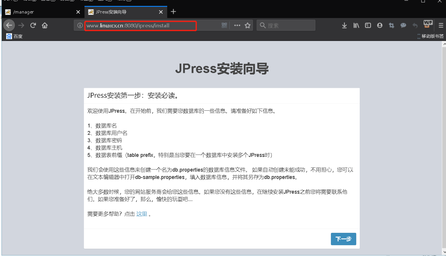Image resolution: width=446 pixels, height=256 pixels.
Task: Click the page scrollbar down arrow
Action: (x=444, y=252)
